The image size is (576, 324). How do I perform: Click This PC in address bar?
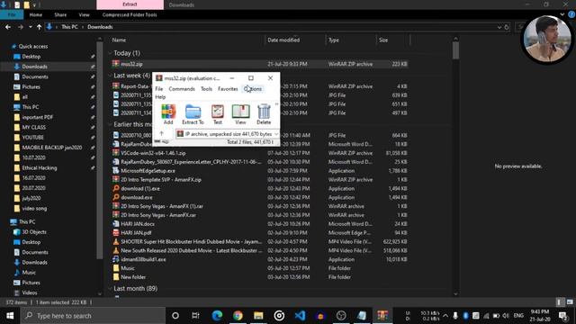click(69, 27)
